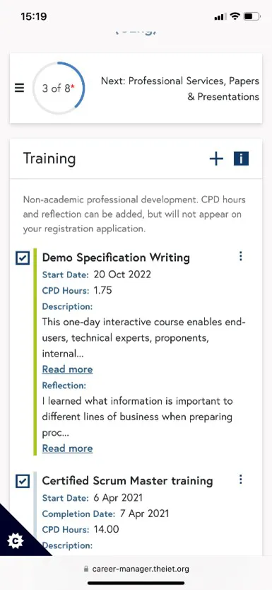Tap the 15:19 clock in status bar
Viewport: 272px width, 590px height.
(33, 16)
